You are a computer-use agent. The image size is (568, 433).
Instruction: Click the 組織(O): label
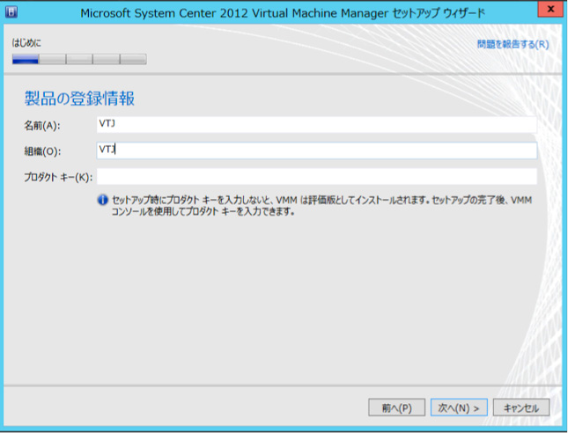point(42,151)
